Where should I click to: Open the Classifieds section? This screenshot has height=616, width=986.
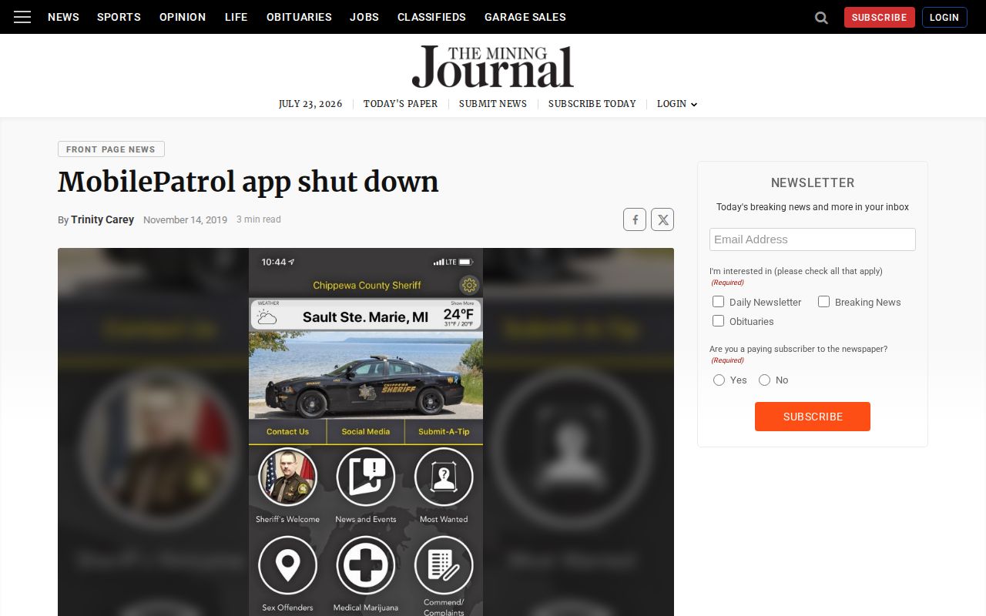[431, 17]
